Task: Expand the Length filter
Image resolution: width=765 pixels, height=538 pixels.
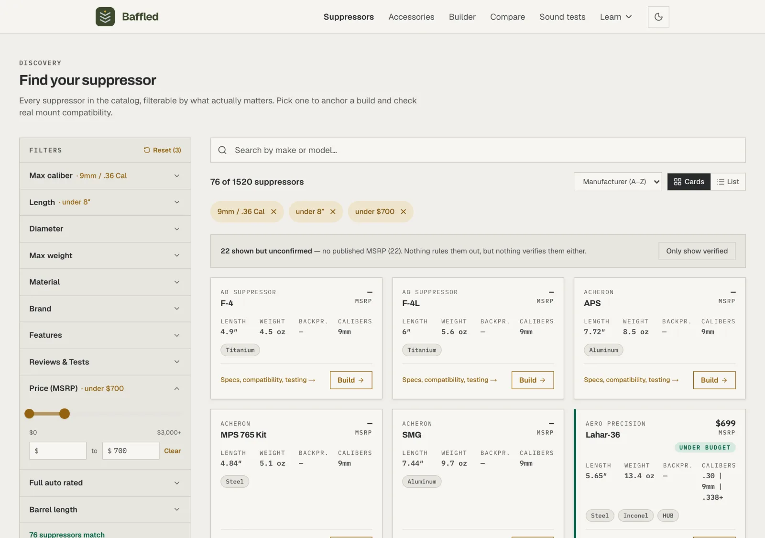Action: (x=105, y=202)
